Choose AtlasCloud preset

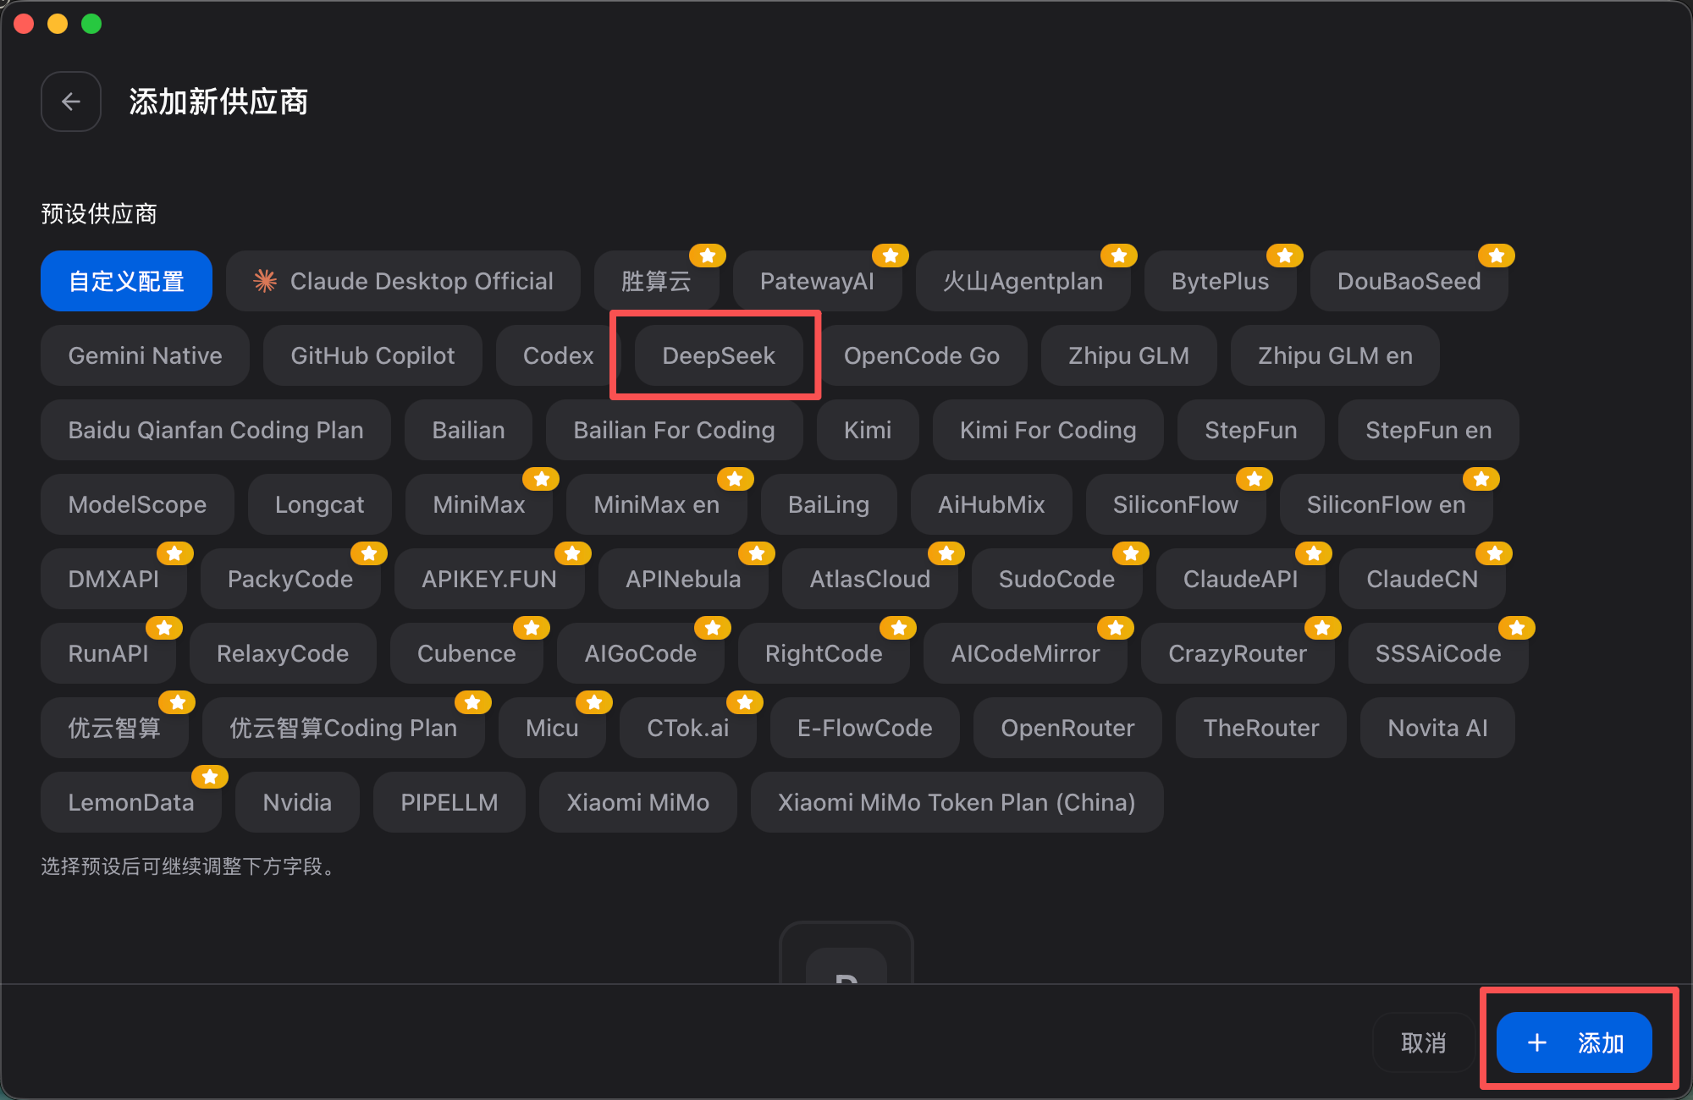tap(869, 579)
